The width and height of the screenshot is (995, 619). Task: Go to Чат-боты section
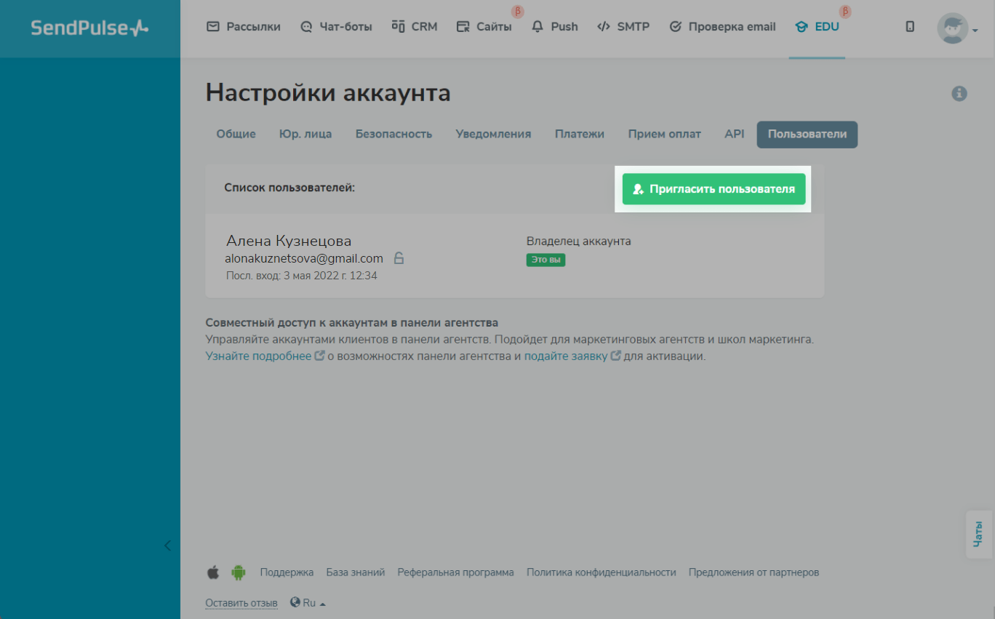tap(336, 27)
